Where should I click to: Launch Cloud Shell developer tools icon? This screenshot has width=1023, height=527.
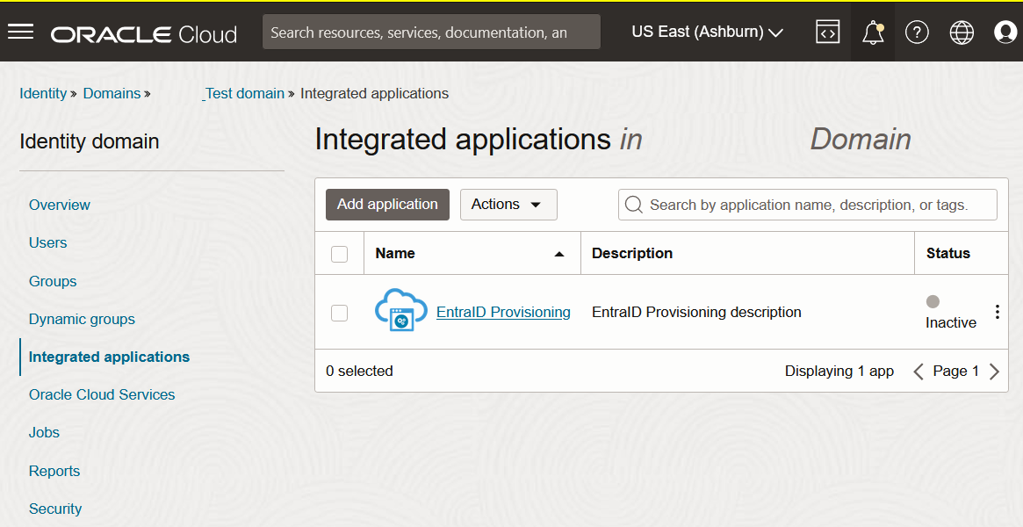[827, 32]
